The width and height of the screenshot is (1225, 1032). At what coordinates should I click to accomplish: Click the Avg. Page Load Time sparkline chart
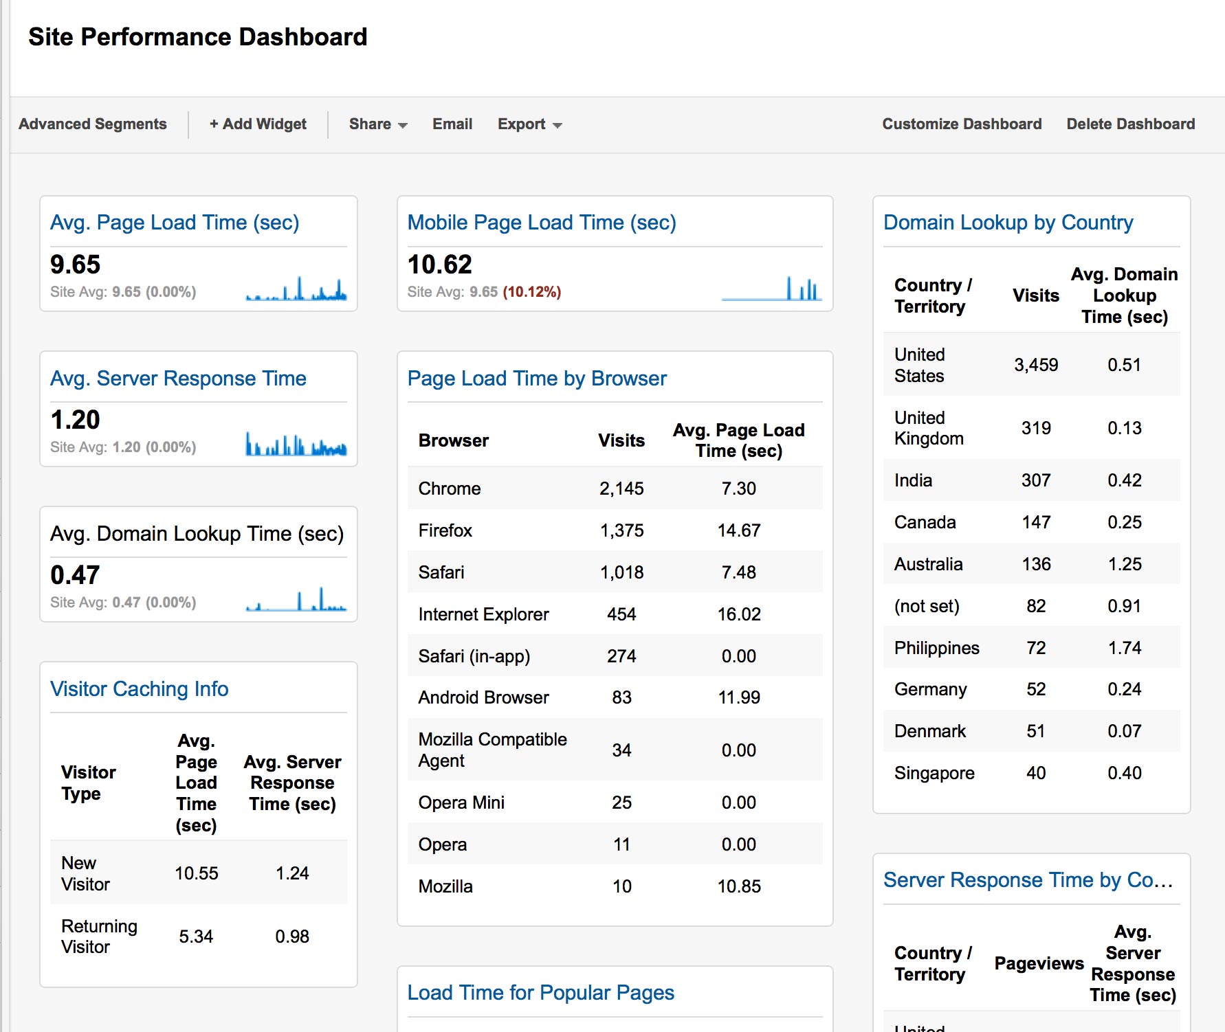(x=296, y=288)
